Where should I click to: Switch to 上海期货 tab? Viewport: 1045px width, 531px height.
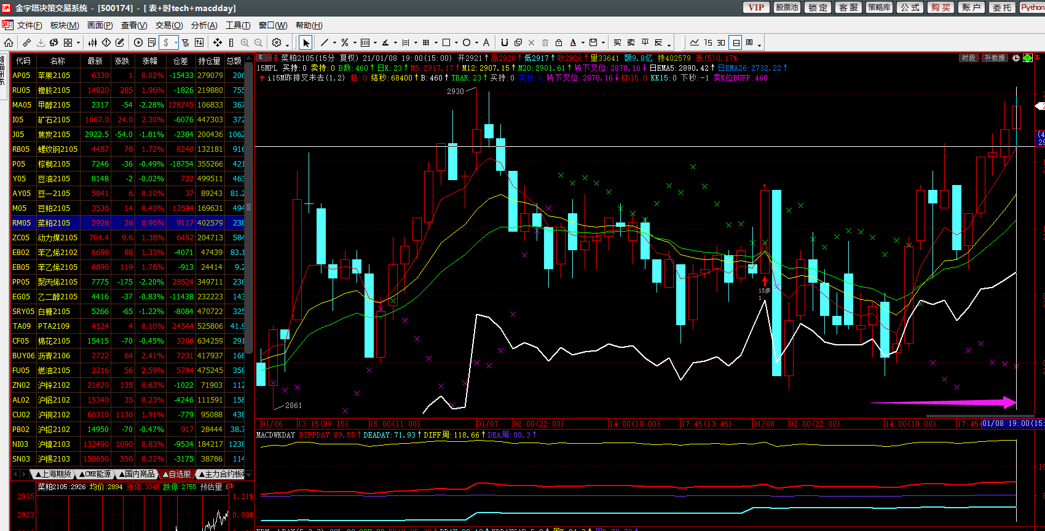(53, 474)
